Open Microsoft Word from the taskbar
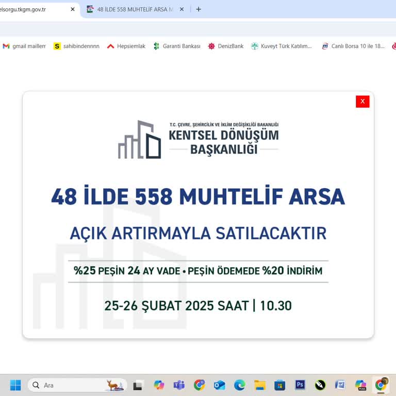This screenshot has width=396, height=396. 340,385
